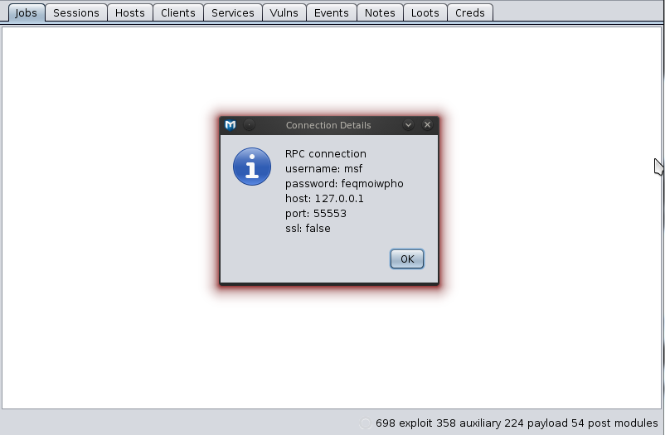Viewport: 665px width, 435px height.
Task: Go to the Clients tab
Action: [178, 12]
